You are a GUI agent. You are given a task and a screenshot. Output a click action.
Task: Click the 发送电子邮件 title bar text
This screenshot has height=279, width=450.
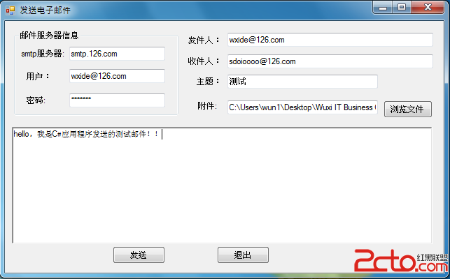click(x=45, y=10)
